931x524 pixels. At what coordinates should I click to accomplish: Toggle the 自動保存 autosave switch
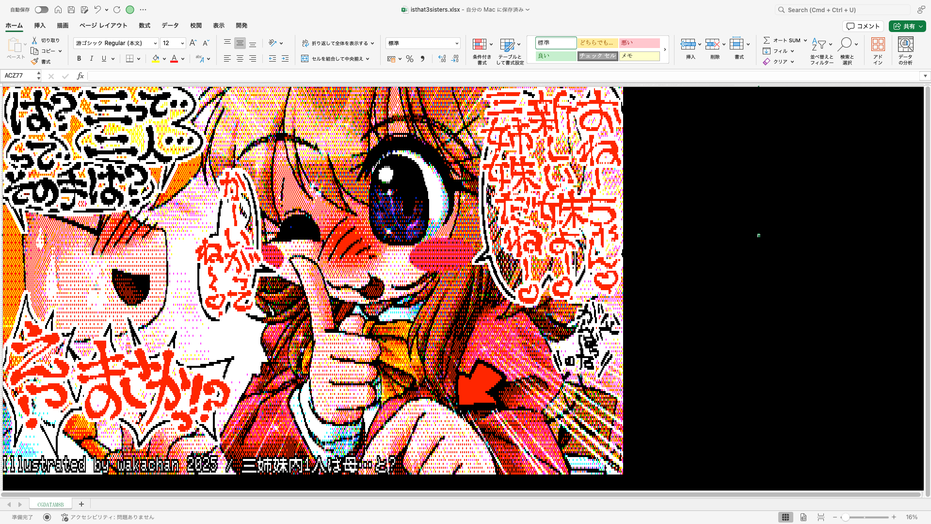point(41,10)
